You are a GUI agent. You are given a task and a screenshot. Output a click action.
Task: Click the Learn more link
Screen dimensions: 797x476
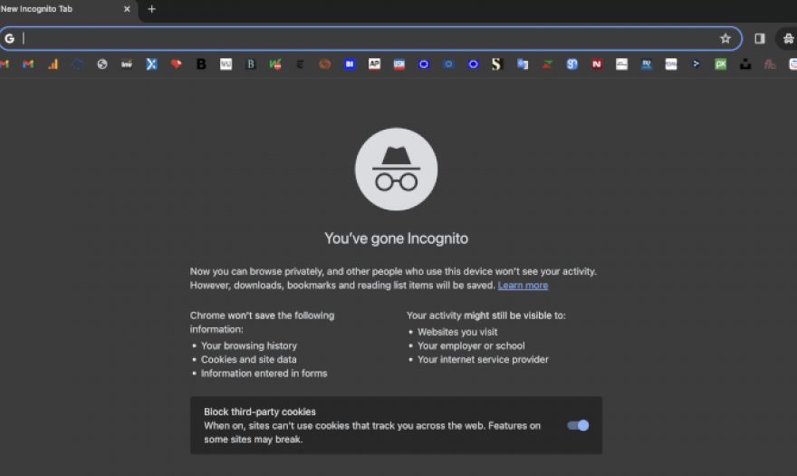pyautogui.click(x=523, y=286)
